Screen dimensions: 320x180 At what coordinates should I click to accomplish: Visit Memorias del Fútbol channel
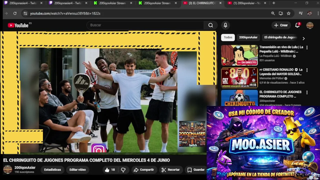click(271, 78)
